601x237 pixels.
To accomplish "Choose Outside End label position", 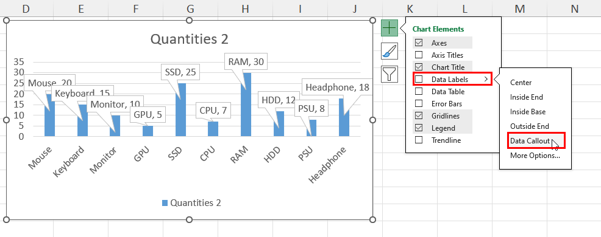I will [x=529, y=126].
